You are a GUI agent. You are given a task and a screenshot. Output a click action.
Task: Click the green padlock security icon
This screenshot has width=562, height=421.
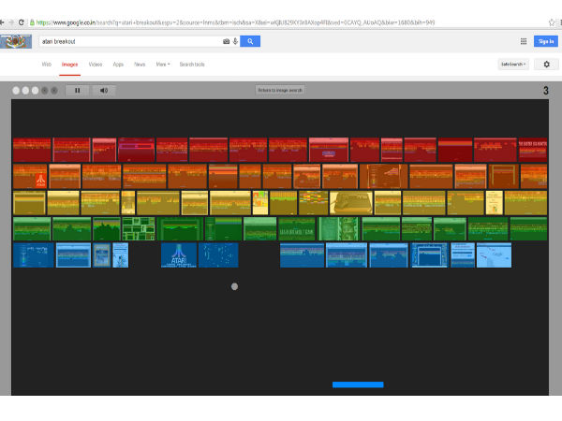coord(32,22)
